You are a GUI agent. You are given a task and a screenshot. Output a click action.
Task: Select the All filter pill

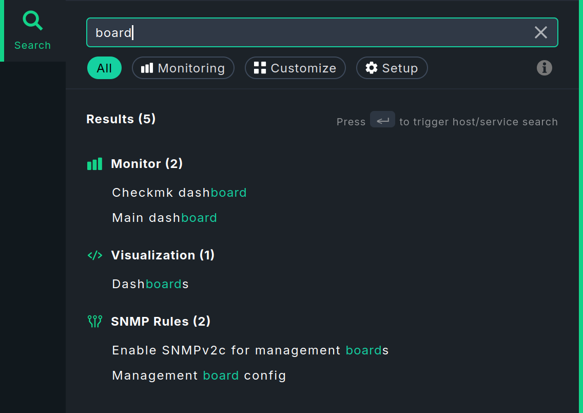point(104,68)
